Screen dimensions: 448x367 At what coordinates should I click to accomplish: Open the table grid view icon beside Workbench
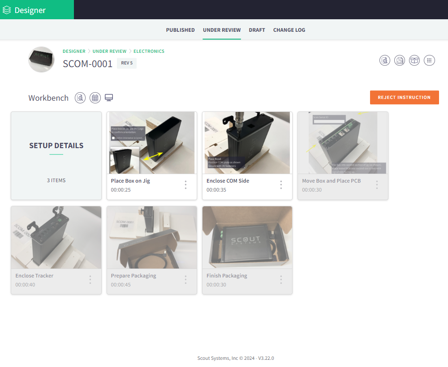tap(95, 98)
